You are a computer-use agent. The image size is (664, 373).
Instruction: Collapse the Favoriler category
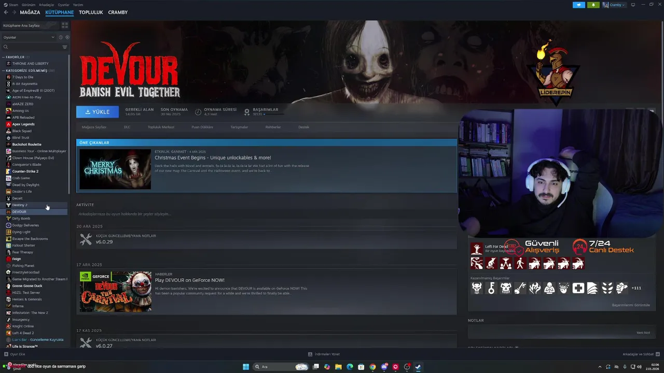point(4,57)
